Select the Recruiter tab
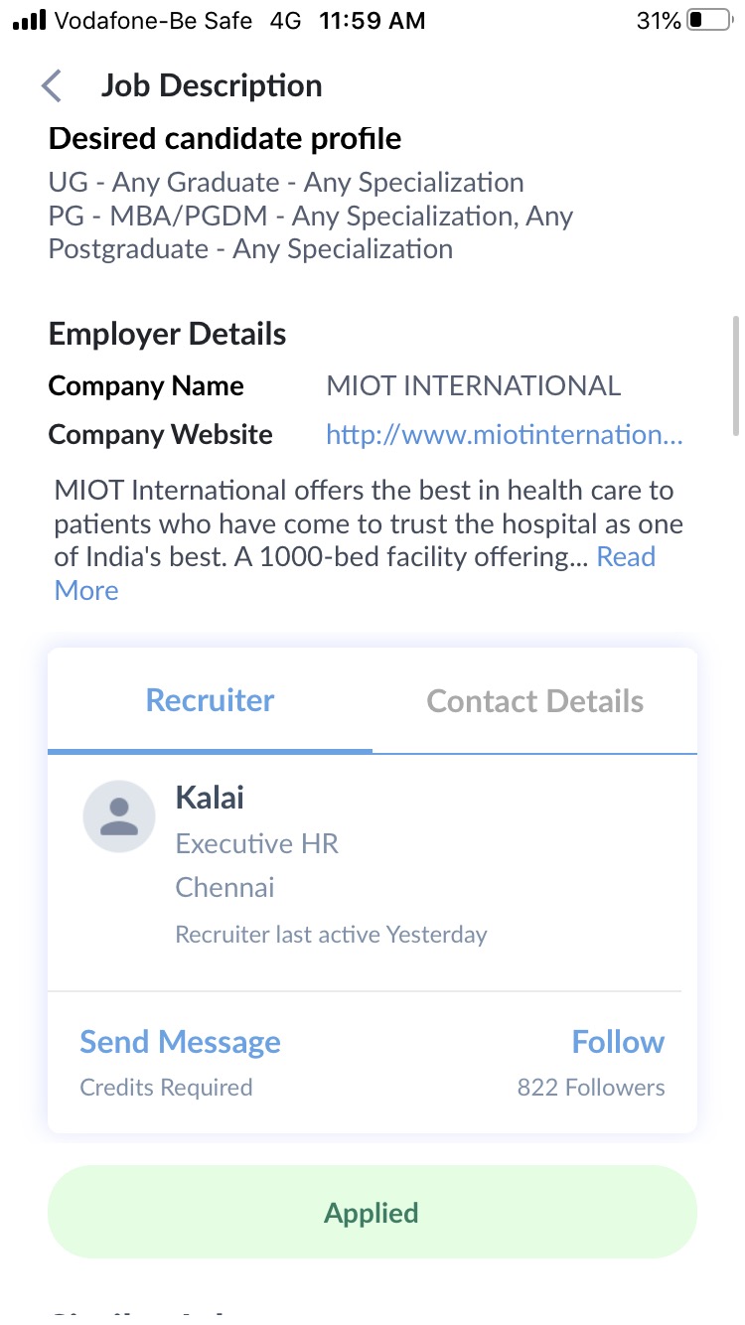Image resolution: width=745 pixels, height=1325 pixels. pyautogui.click(x=211, y=701)
